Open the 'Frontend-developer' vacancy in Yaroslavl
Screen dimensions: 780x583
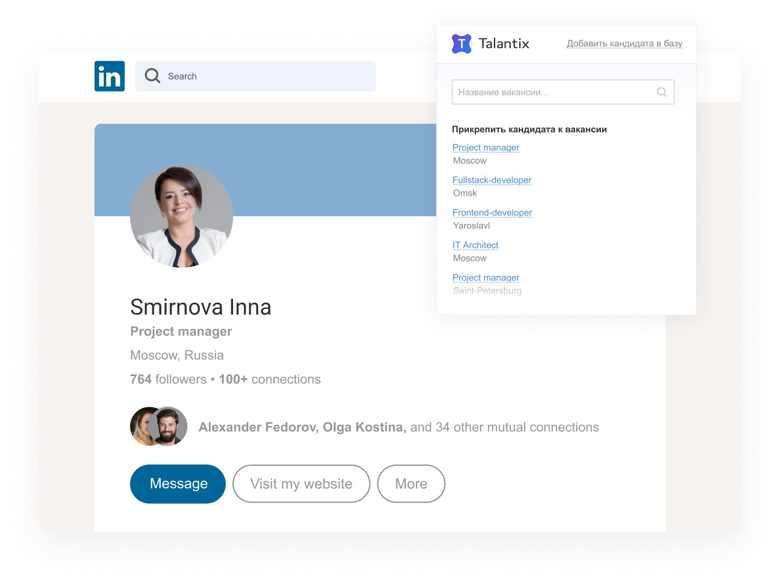tap(492, 213)
